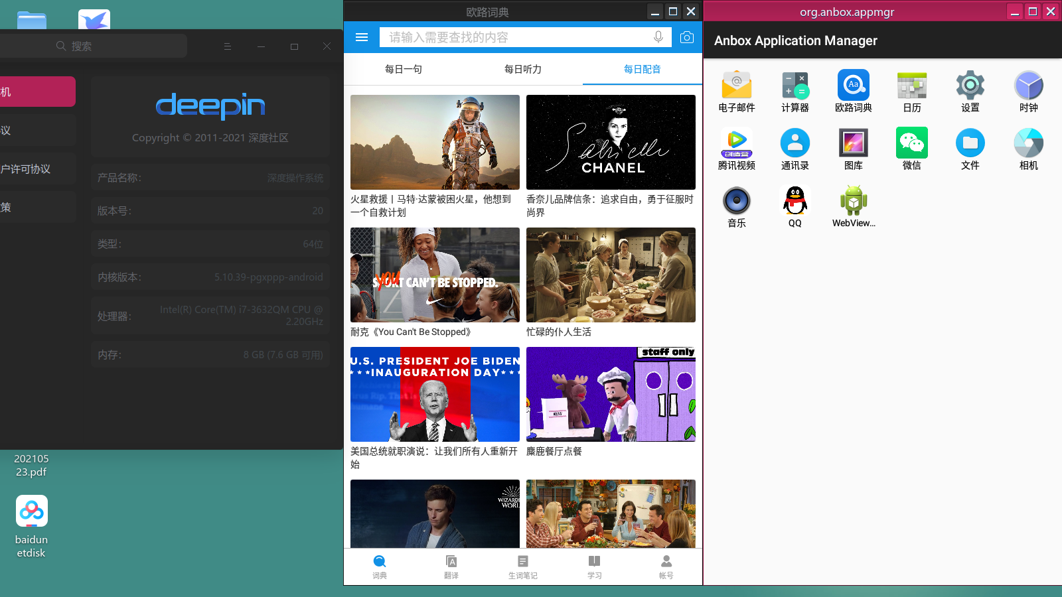
Task: Open 户许可协议 in deepin sidebar
Action: coord(37,168)
